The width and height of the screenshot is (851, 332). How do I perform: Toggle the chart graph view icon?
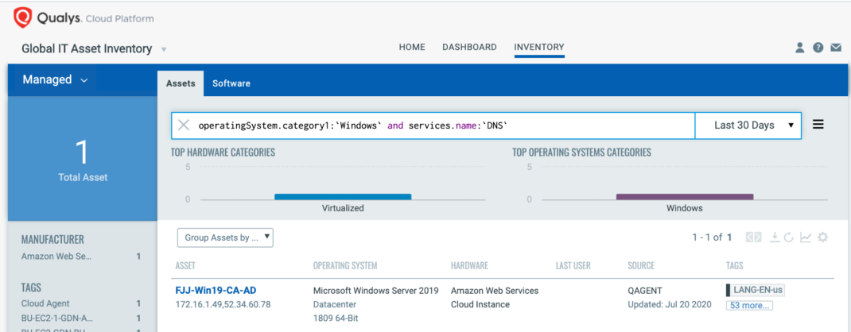806,237
